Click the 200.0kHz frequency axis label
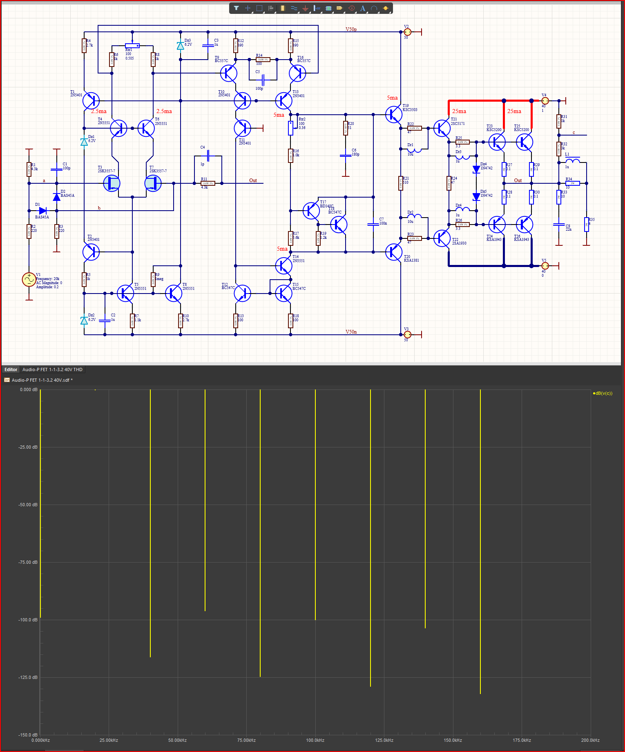Screen dimensions: 625x752 [x=590, y=740]
